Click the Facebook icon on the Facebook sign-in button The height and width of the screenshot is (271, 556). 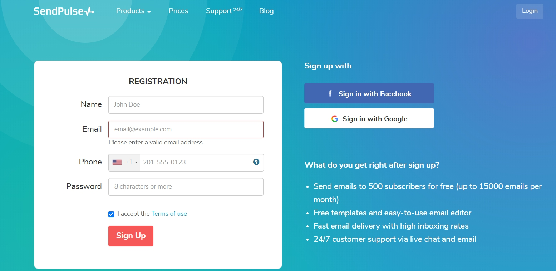[x=330, y=93]
